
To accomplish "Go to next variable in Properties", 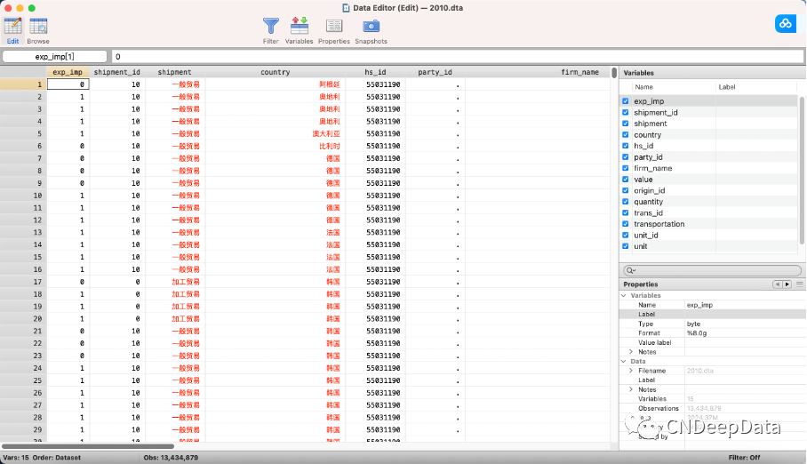I will [787, 284].
